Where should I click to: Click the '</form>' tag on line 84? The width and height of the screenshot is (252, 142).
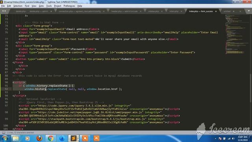[18, 62]
